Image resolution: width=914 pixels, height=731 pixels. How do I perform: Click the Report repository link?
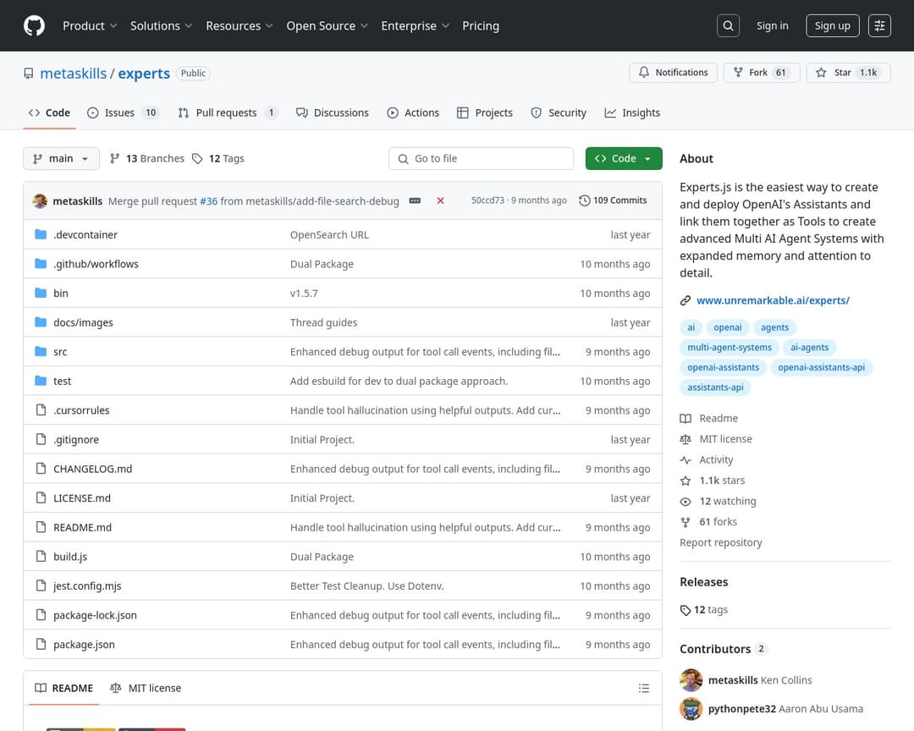(x=720, y=542)
